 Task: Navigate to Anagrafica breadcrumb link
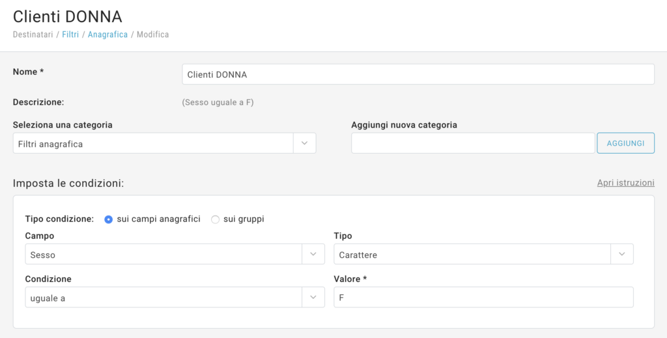[x=107, y=35]
